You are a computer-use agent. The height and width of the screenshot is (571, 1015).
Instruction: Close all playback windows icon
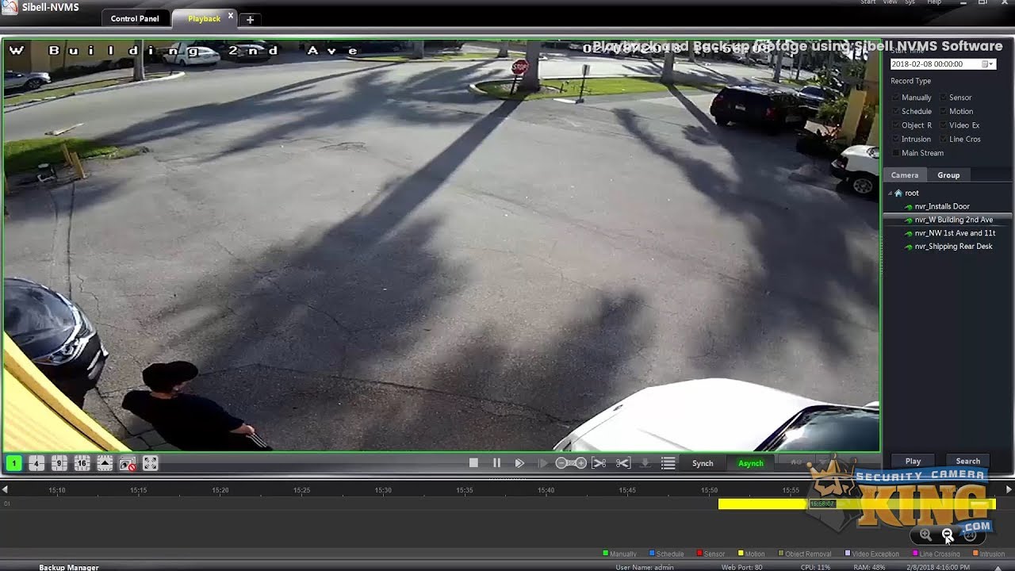pyautogui.click(x=128, y=464)
